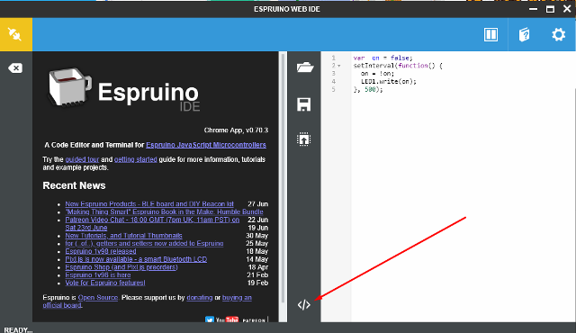
Task: Minimize the Espruino Web IDE window
Action: click(x=533, y=9)
